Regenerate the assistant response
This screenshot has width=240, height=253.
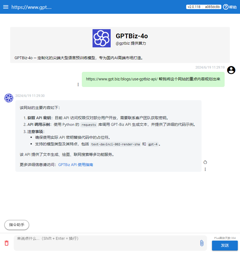205,162
